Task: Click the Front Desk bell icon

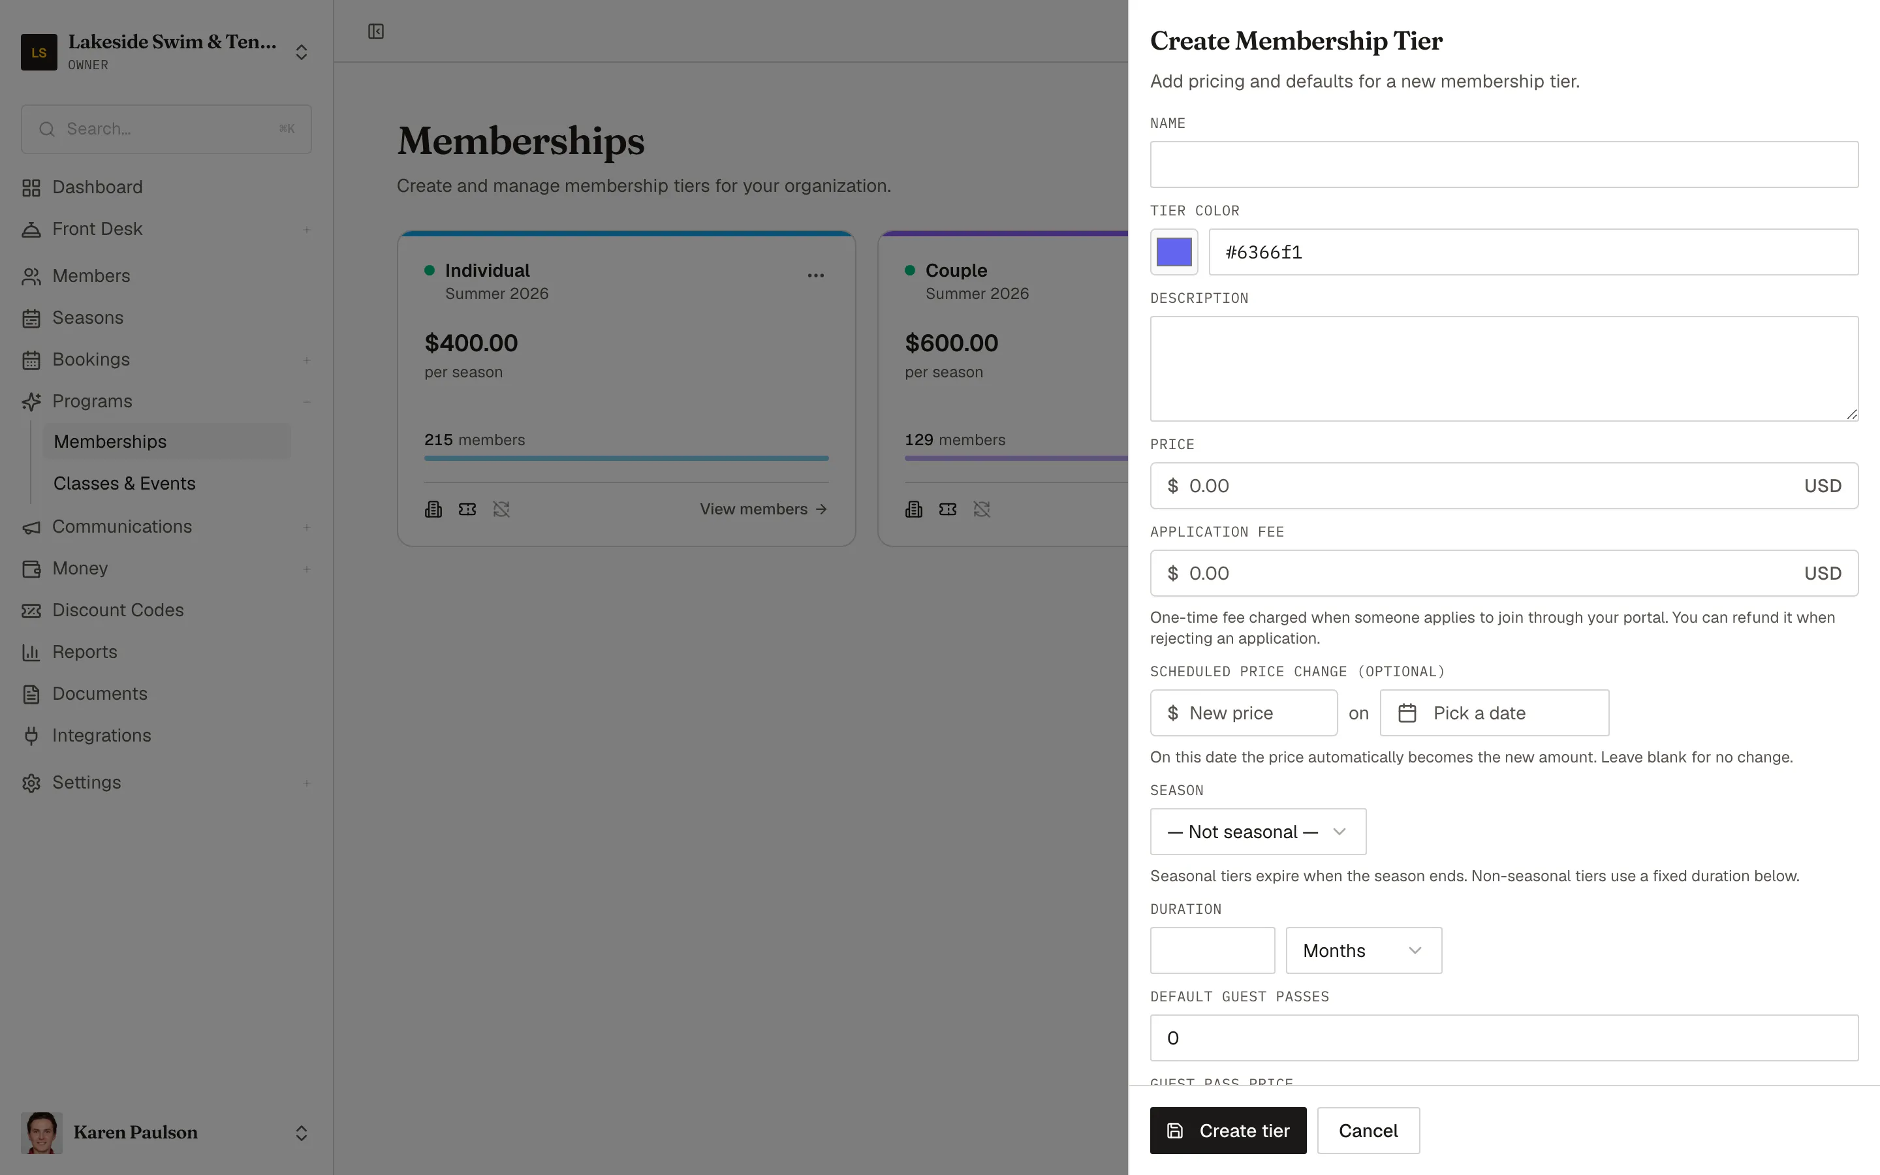Action: (31, 229)
